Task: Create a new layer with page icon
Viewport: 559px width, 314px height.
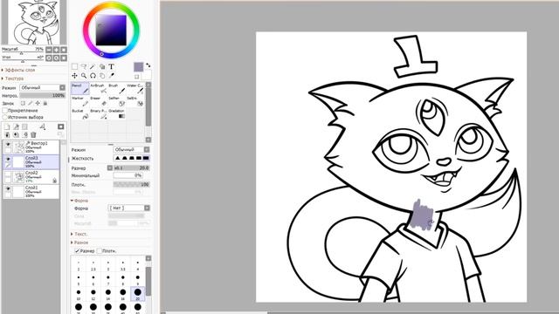Action: click(x=7, y=126)
